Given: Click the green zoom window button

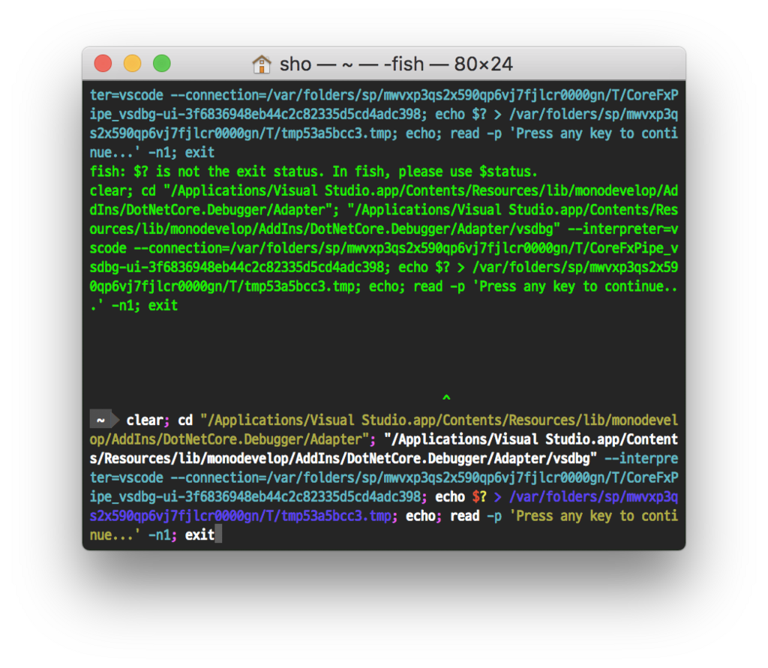Looking at the screenshot, I should (162, 64).
